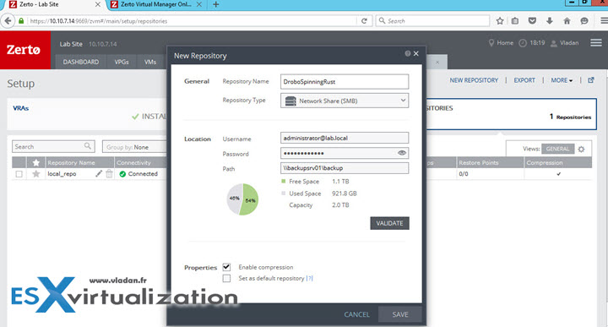This screenshot has height=327, width=608.
Task: Click the disk usage pie chart
Action: pyautogui.click(x=242, y=199)
